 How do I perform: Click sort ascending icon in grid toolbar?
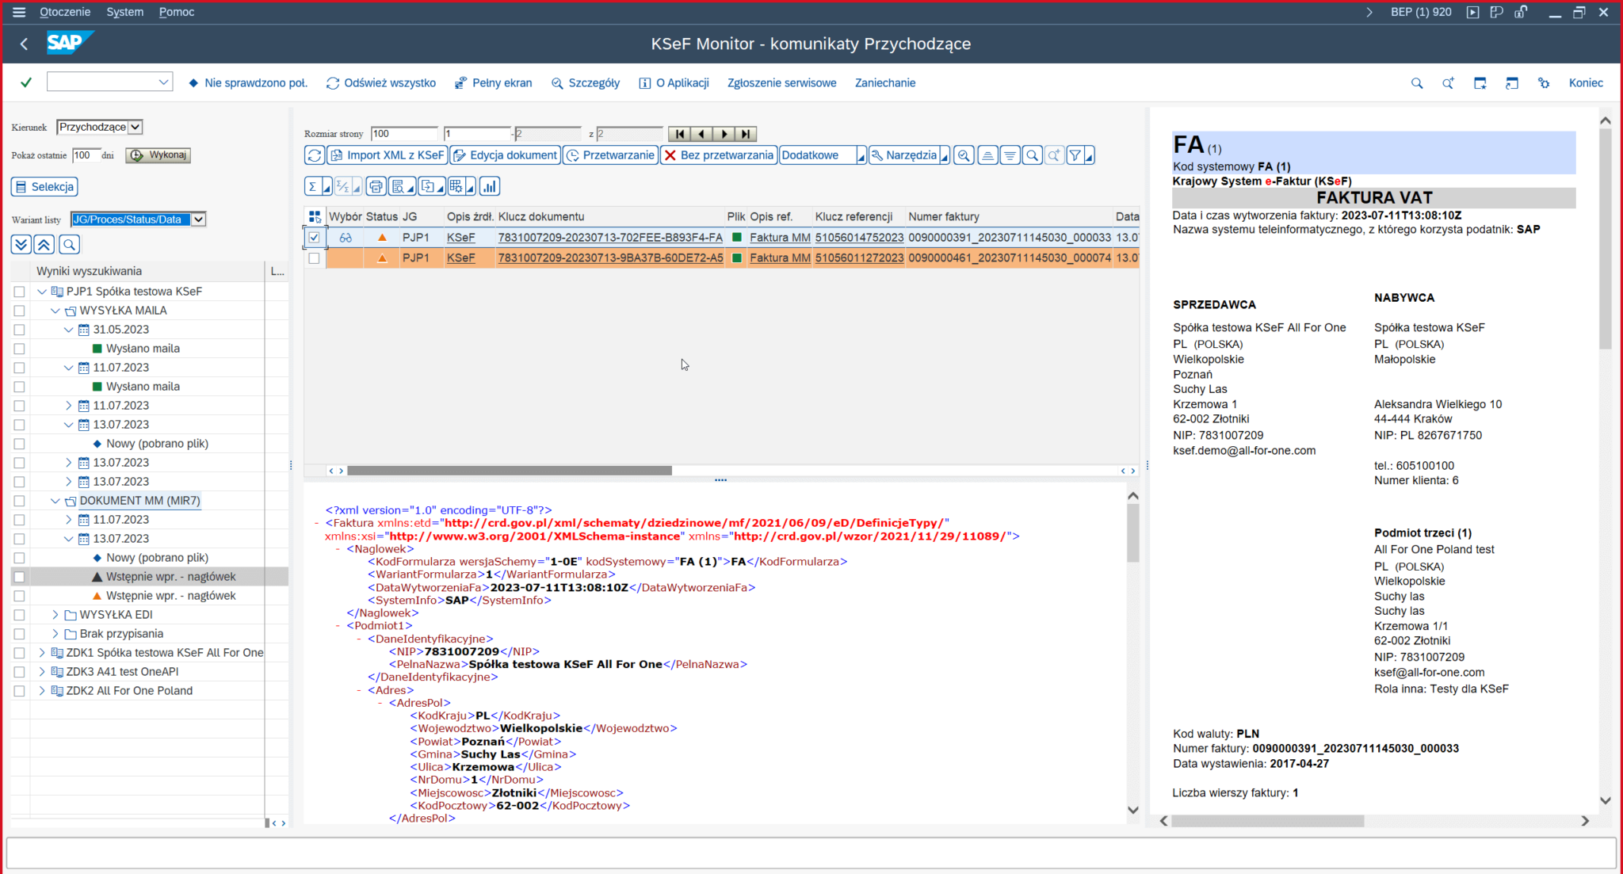(x=987, y=155)
